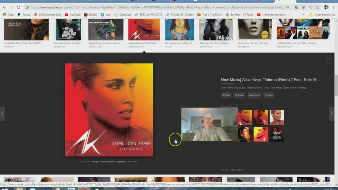Open the YouTube bookmark
Image resolution: width=338 pixels, height=190 pixels.
(73, 15)
